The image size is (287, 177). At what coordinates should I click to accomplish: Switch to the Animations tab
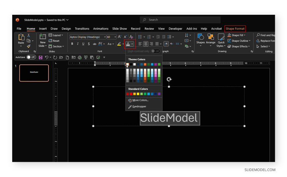pyautogui.click(x=101, y=29)
